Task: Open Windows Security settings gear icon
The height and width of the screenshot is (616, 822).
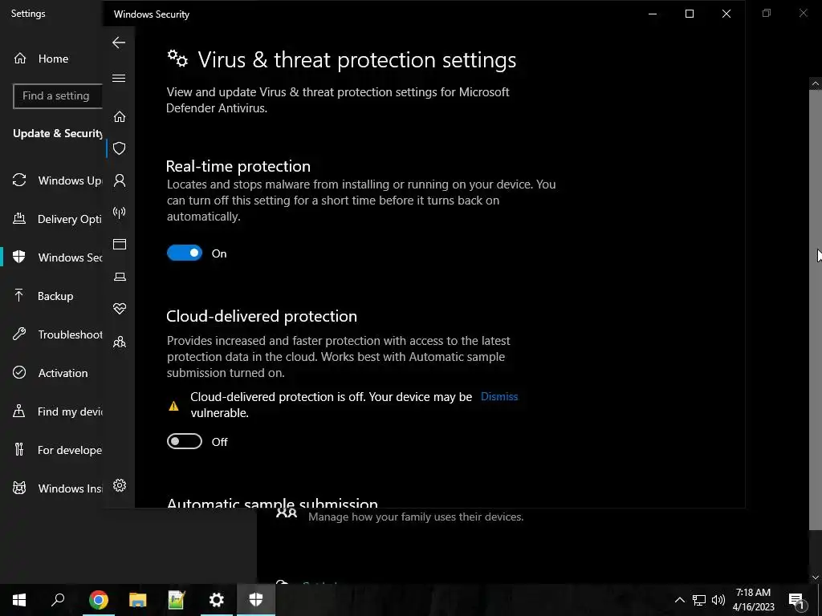Action: [x=120, y=485]
